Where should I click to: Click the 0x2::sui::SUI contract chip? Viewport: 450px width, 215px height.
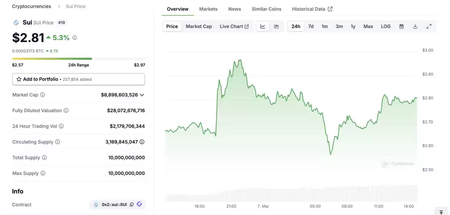tap(117, 205)
